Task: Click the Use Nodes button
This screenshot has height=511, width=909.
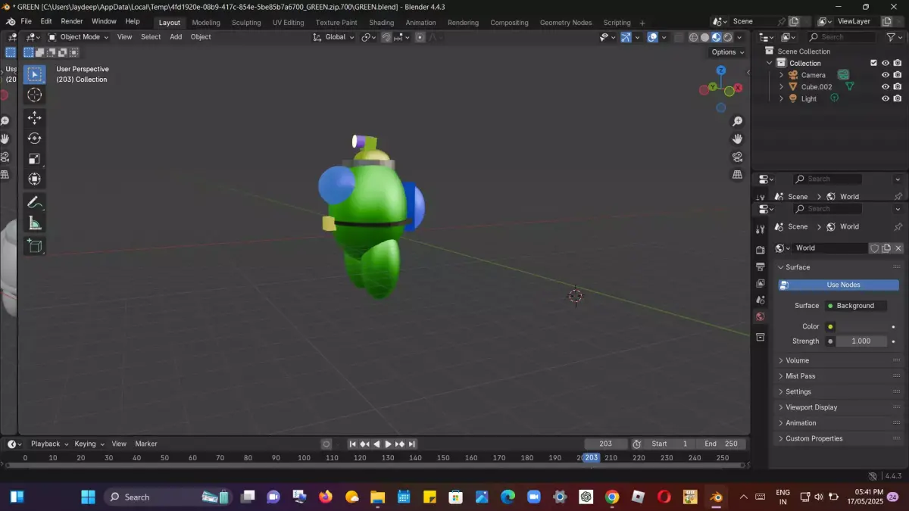Action: click(x=839, y=285)
